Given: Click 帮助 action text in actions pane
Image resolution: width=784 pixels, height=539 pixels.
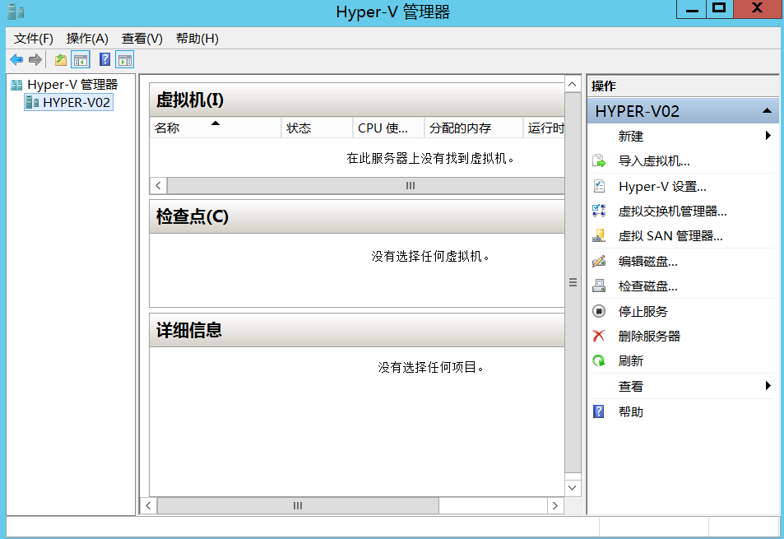Looking at the screenshot, I should [x=630, y=411].
